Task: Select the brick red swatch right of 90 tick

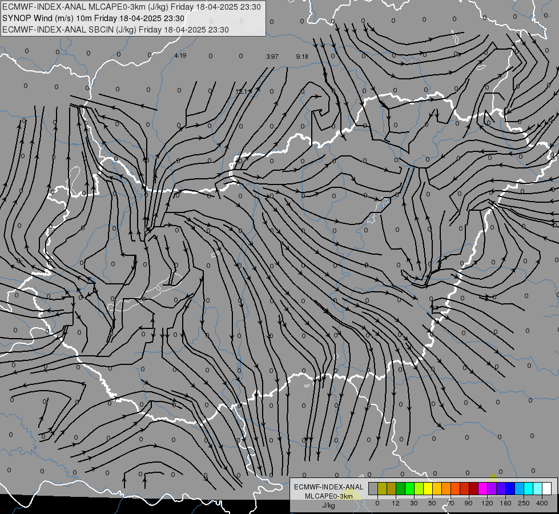Action: coord(465,488)
